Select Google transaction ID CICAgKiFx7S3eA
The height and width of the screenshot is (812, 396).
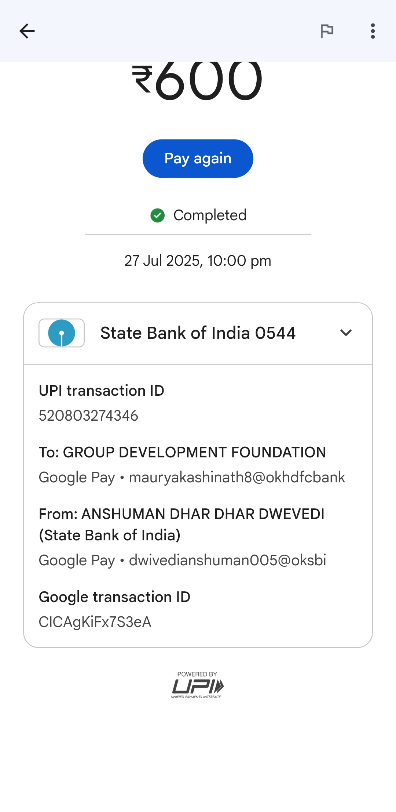pyautogui.click(x=95, y=622)
